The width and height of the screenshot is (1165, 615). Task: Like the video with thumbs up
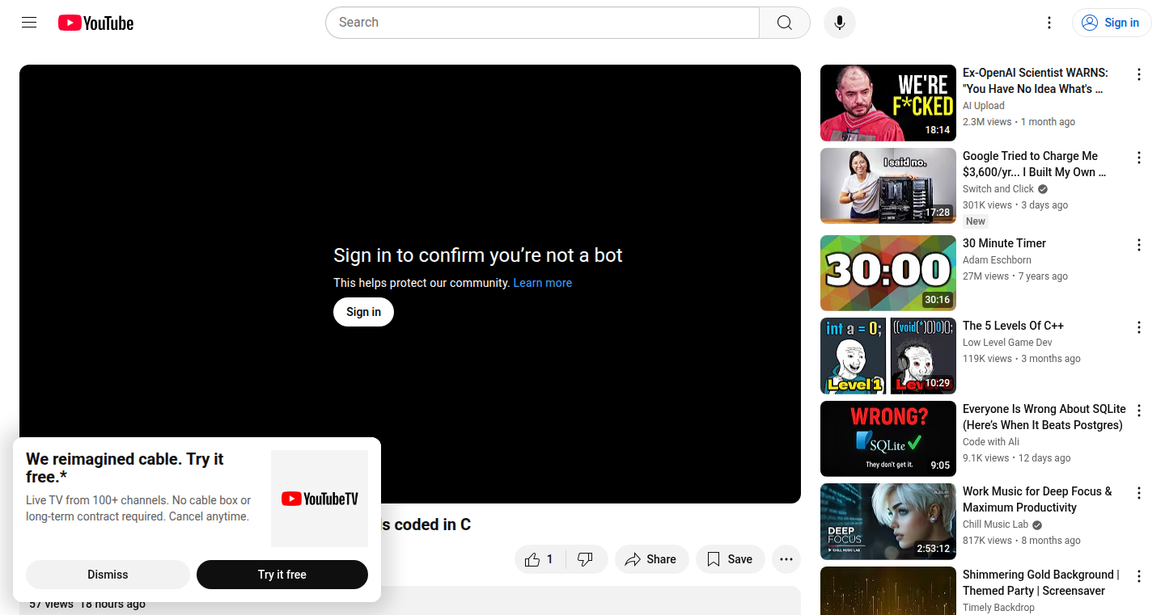point(540,559)
